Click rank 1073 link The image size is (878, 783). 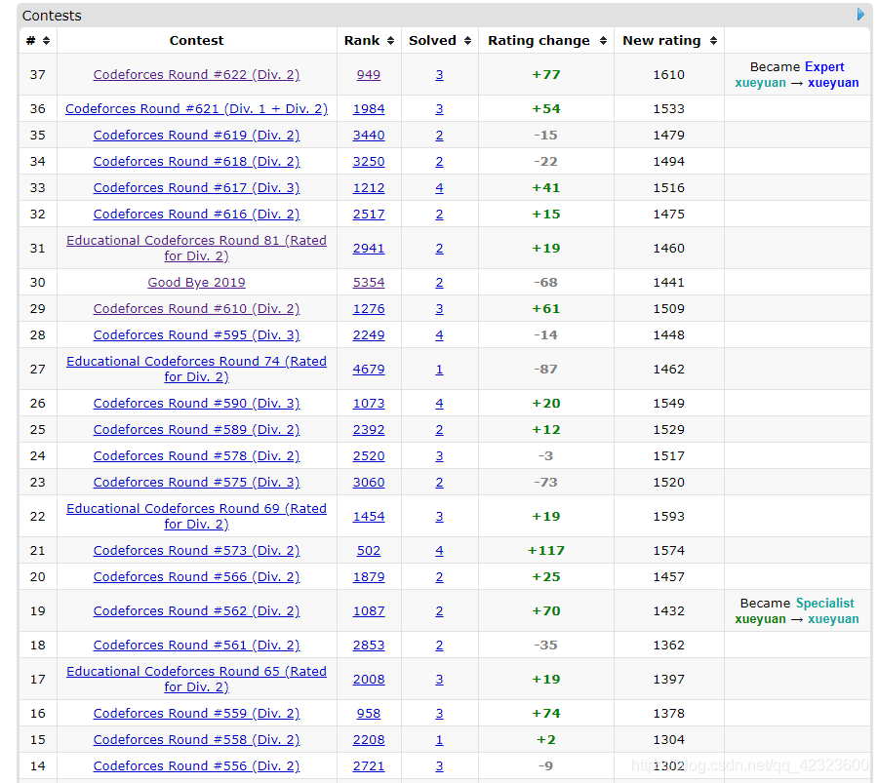pos(369,403)
